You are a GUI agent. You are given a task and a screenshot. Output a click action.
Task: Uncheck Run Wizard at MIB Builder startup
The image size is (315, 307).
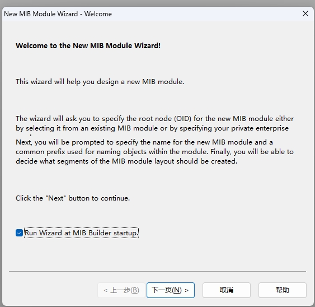[x=19, y=233]
